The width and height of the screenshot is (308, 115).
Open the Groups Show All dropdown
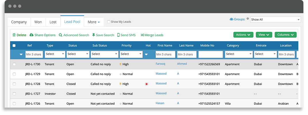coord(275,19)
